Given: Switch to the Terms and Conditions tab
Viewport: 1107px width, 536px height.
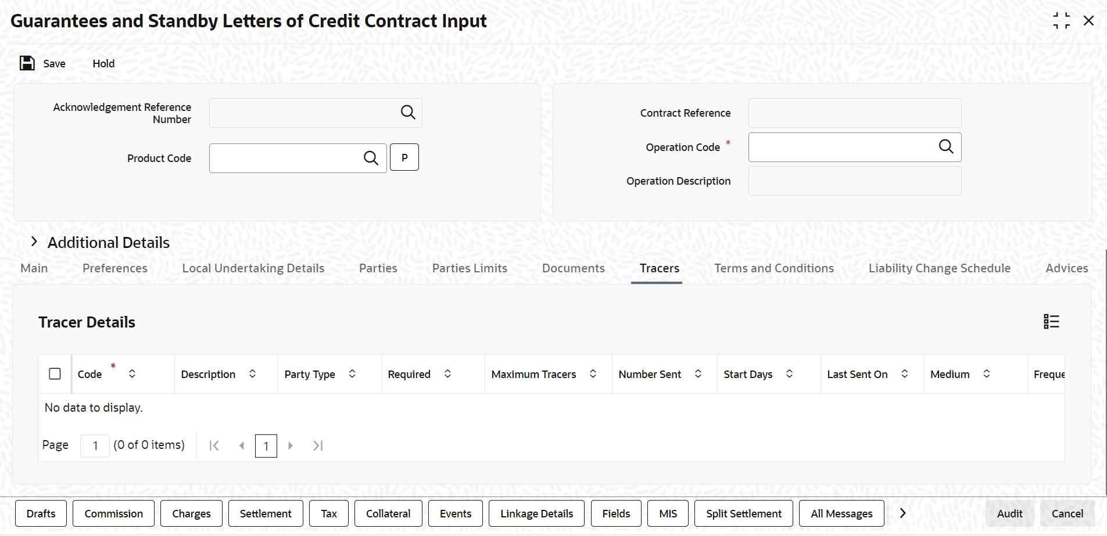Looking at the screenshot, I should (x=774, y=268).
